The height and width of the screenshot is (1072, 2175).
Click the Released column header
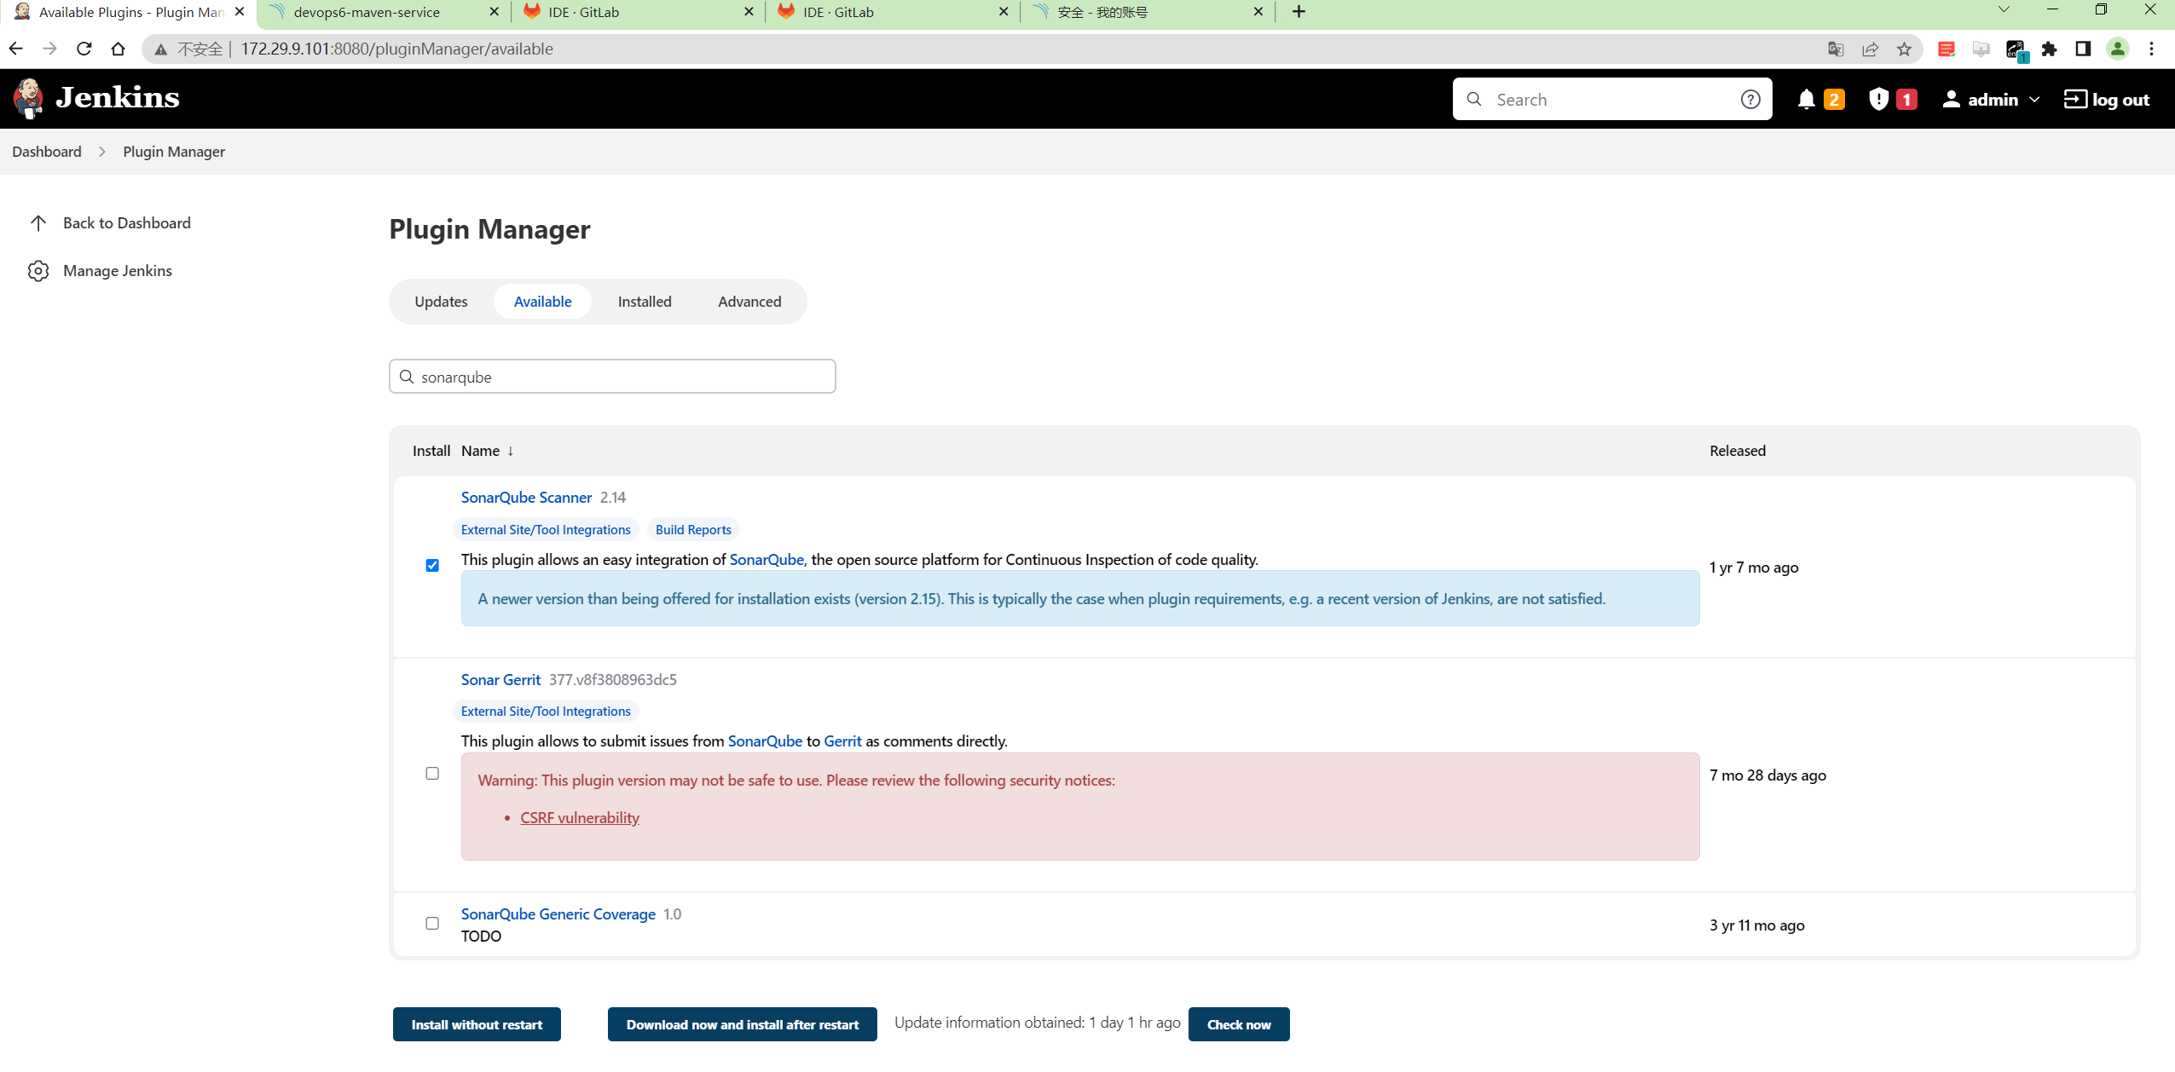(x=1737, y=451)
